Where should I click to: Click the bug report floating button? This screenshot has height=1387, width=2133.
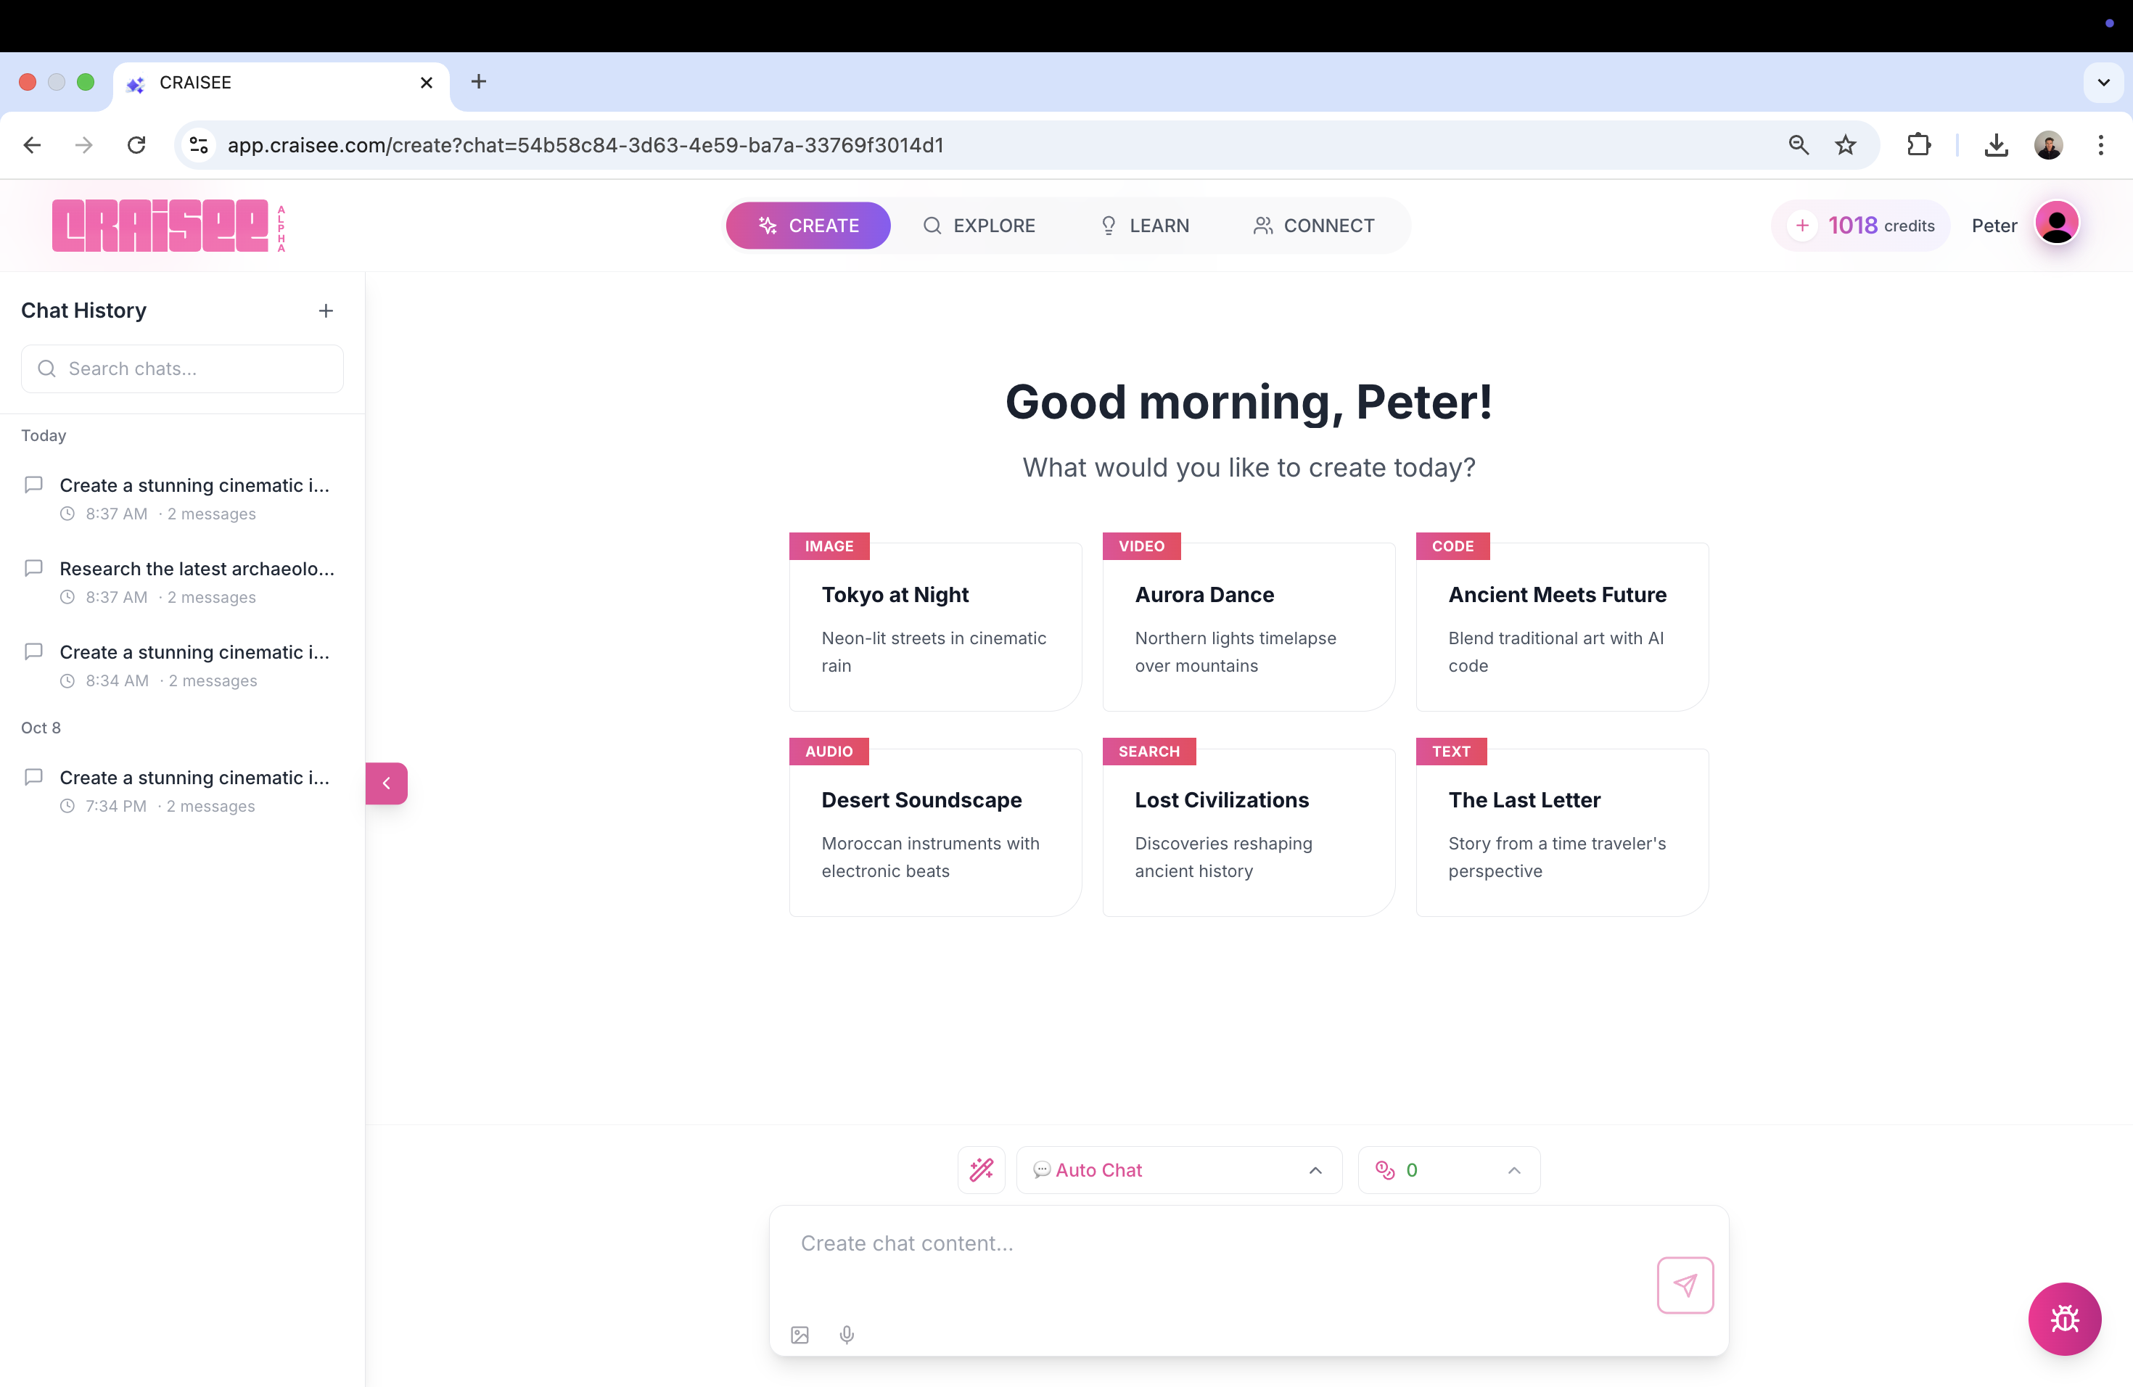point(2064,1319)
